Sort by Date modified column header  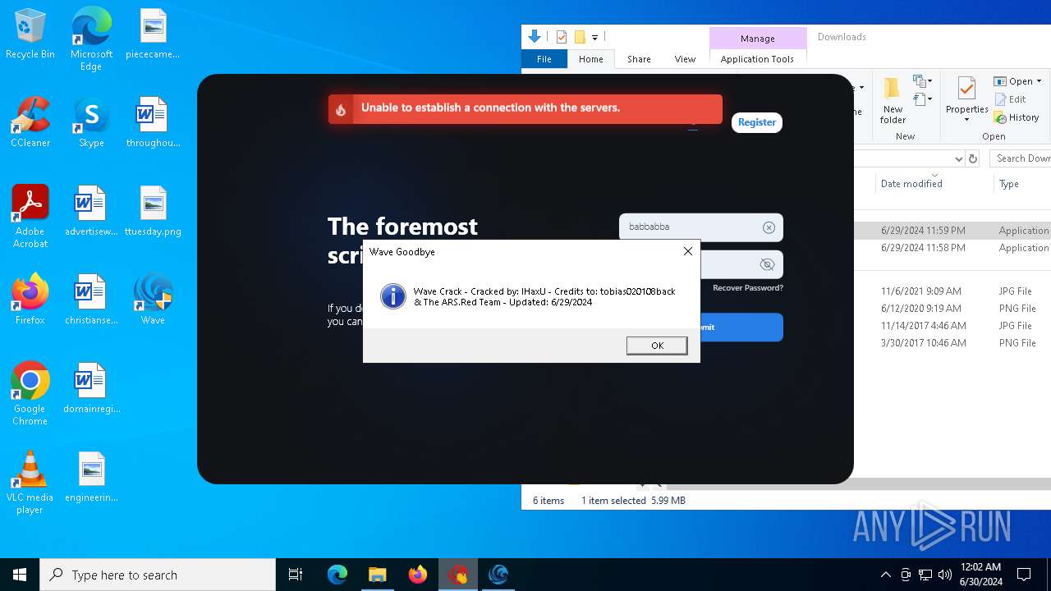click(911, 184)
